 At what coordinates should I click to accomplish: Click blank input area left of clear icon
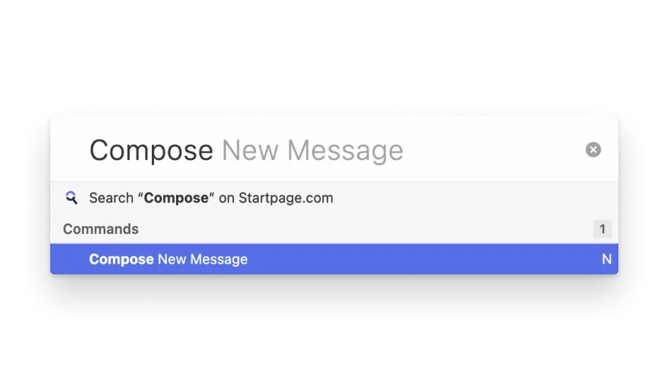click(x=491, y=150)
